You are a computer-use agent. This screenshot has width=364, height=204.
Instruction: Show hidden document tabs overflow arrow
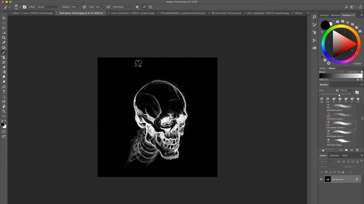click(x=308, y=13)
